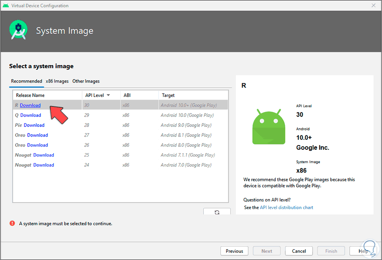
Task: Sort by API Level column arrow
Action: coord(108,95)
